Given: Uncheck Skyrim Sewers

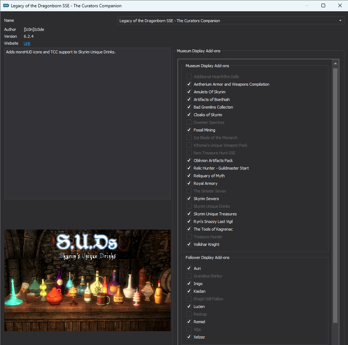Looking at the screenshot, I should [x=189, y=198].
